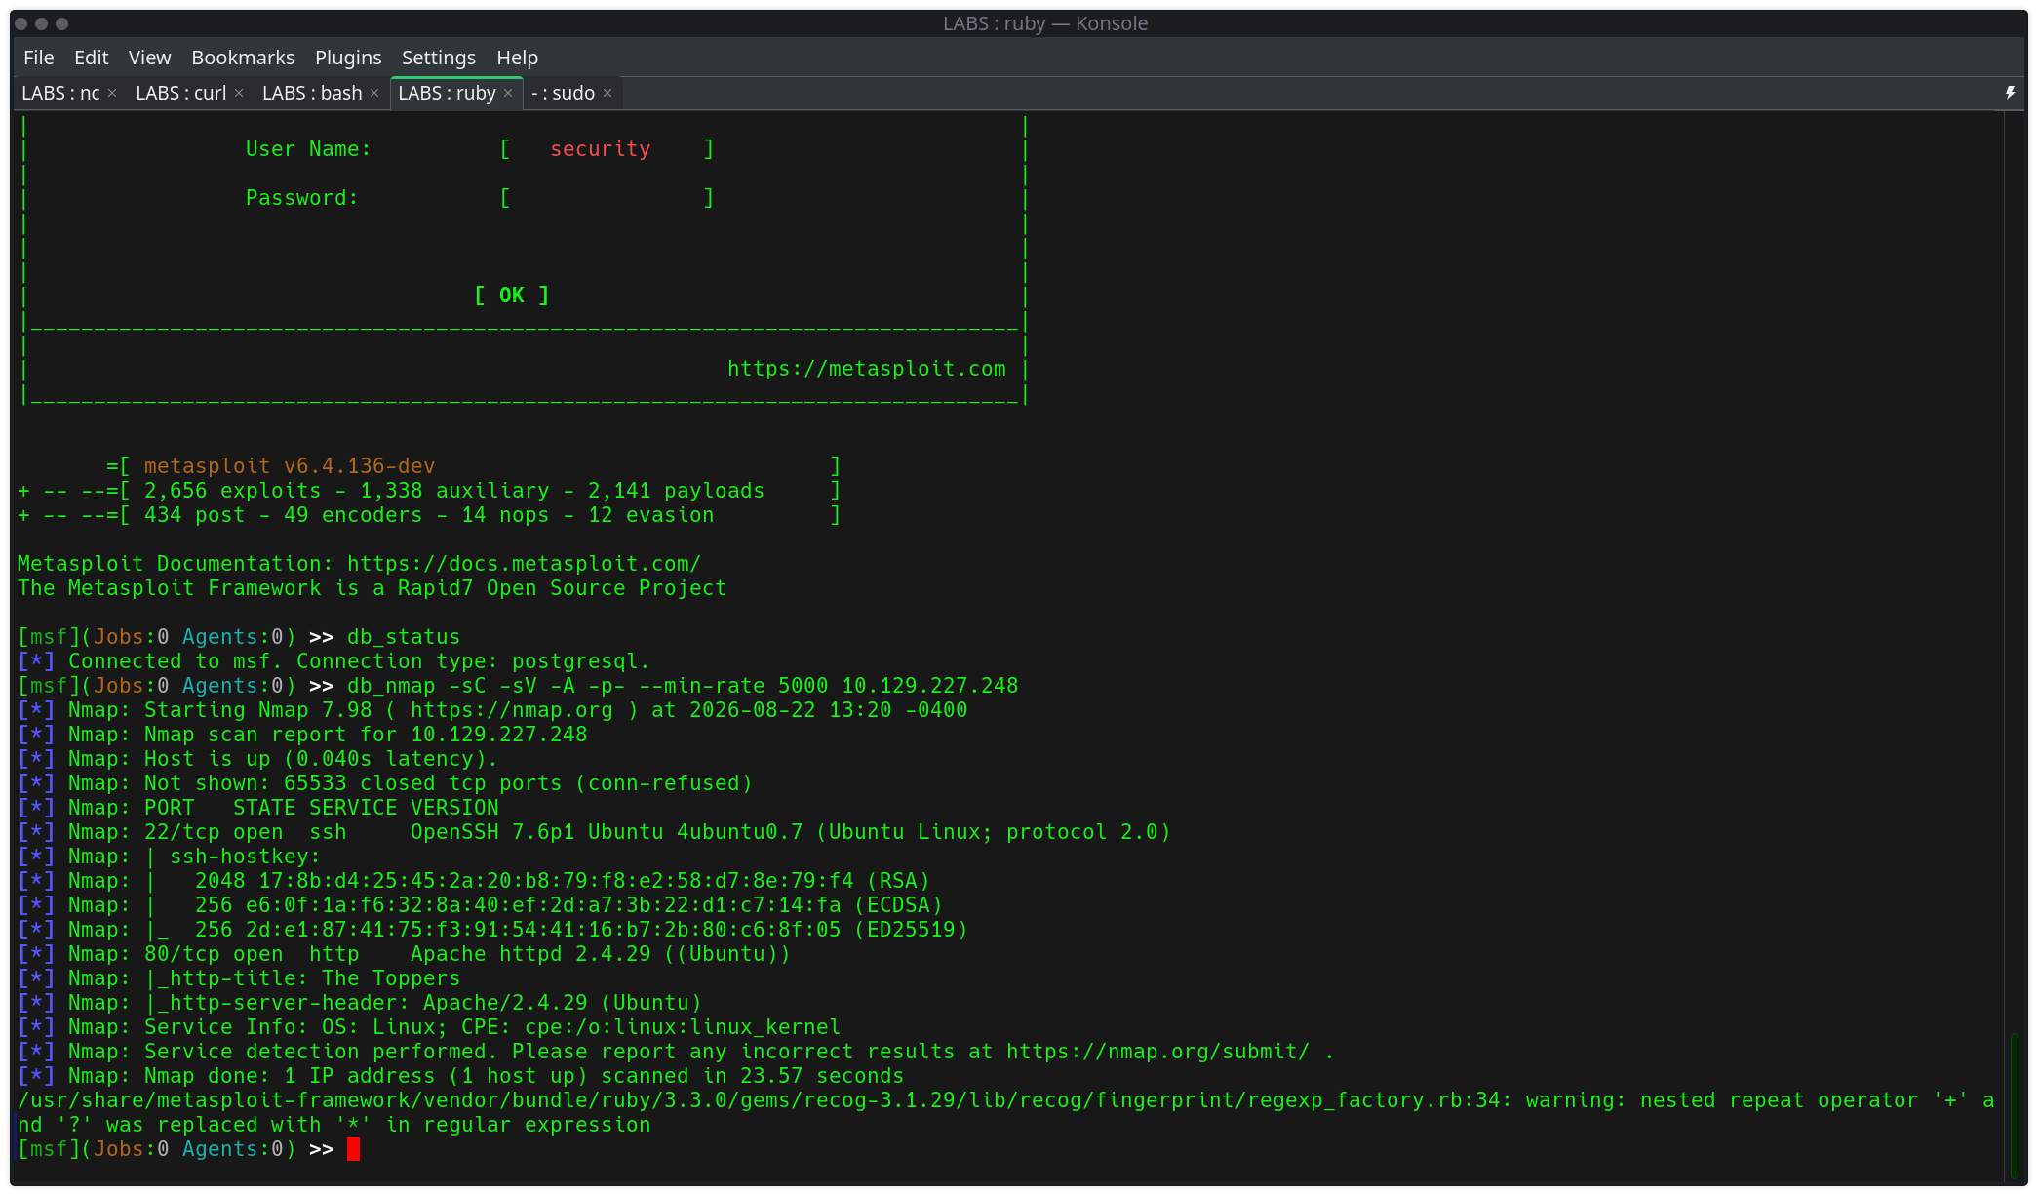Click the https://nmap.org/submit/ link
2038x1196 pixels.
point(1158,1052)
